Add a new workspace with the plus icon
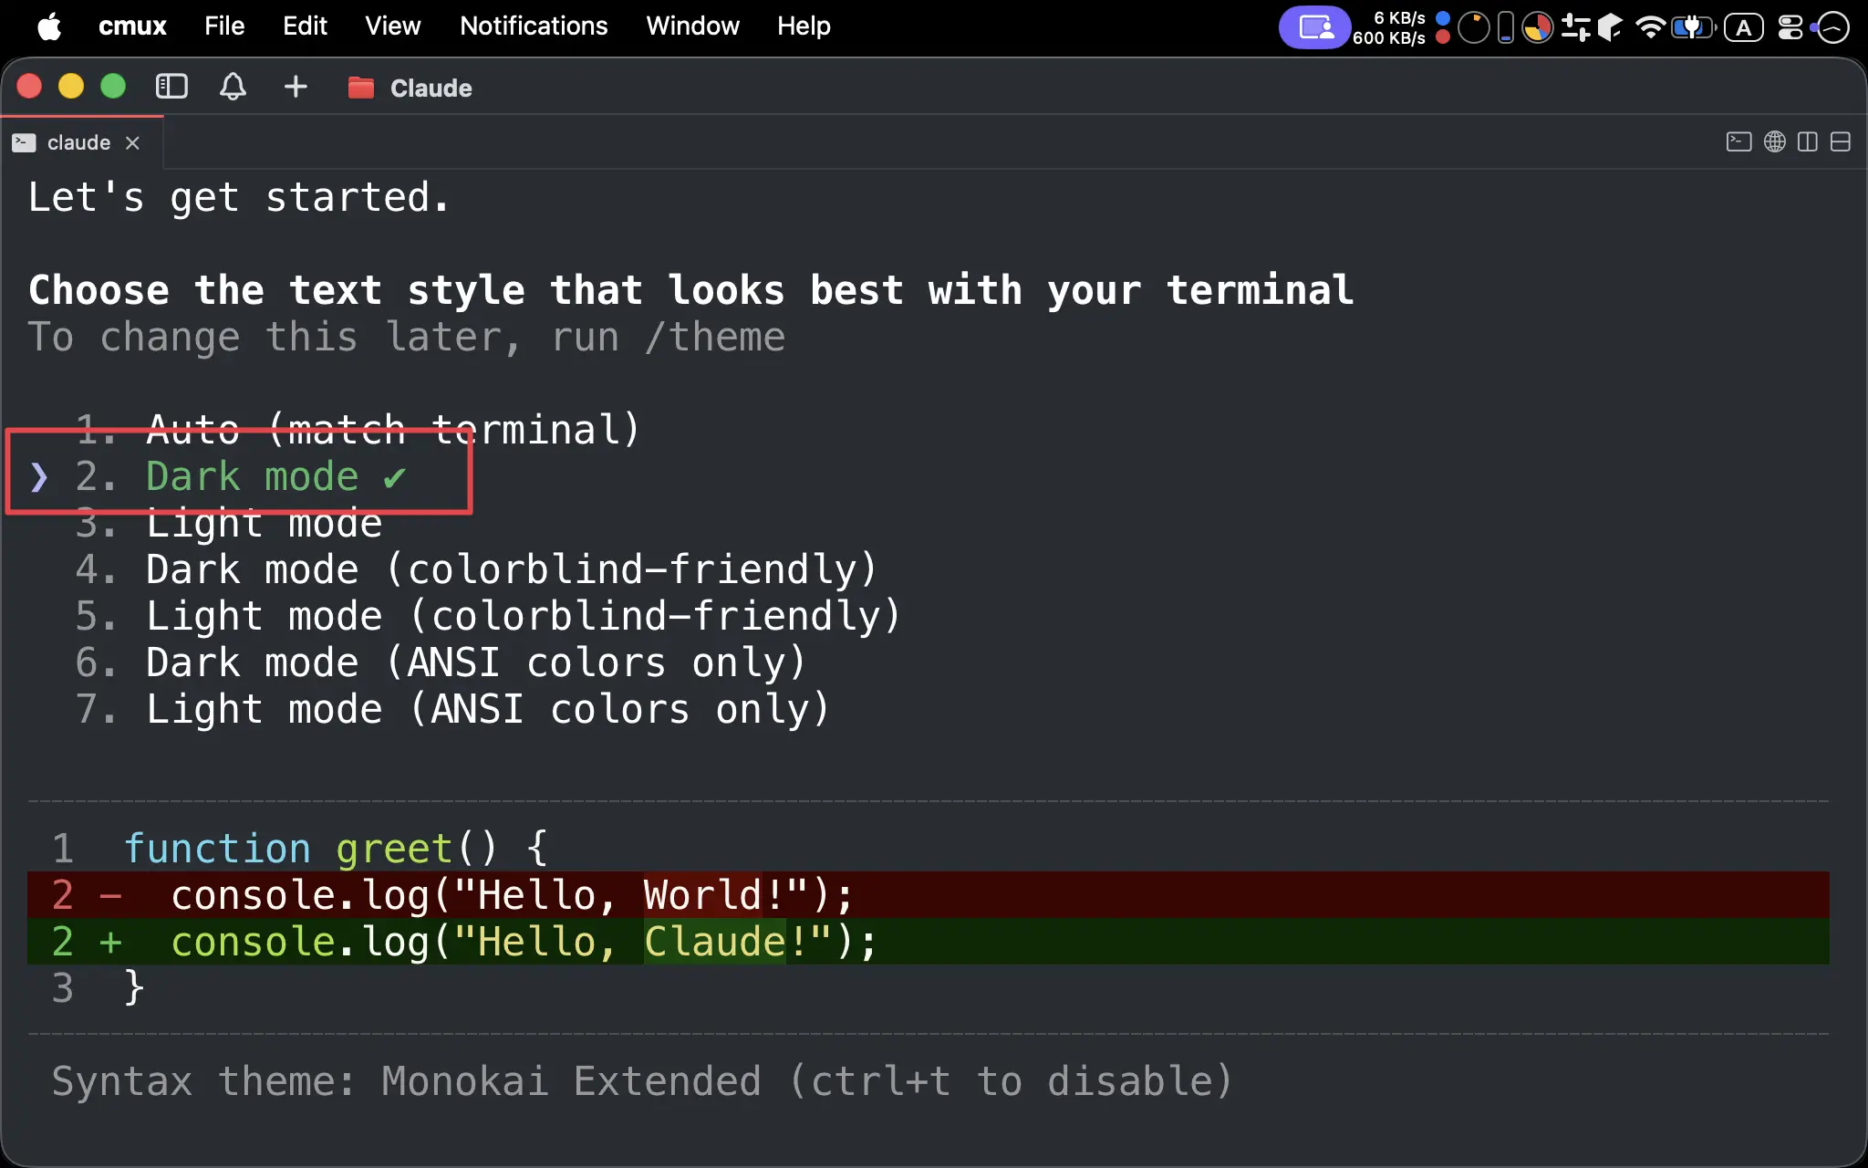 [296, 87]
